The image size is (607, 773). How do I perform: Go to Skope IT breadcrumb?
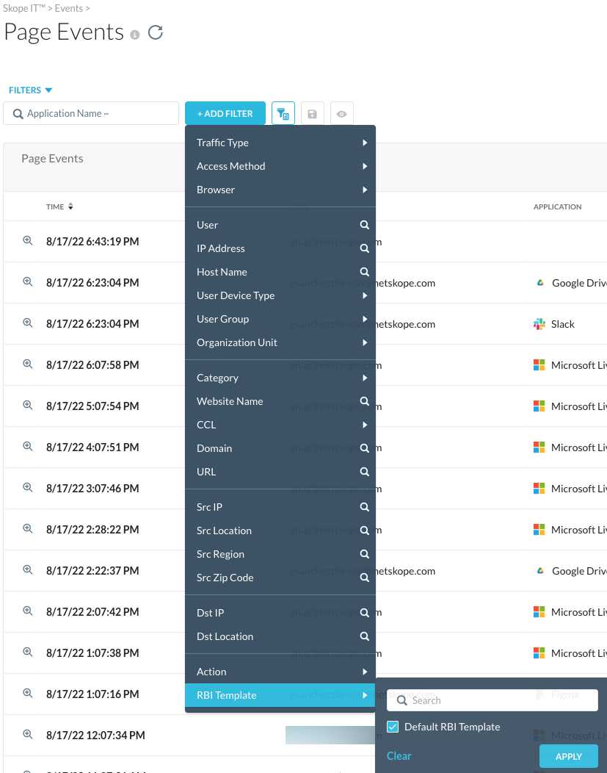point(23,8)
